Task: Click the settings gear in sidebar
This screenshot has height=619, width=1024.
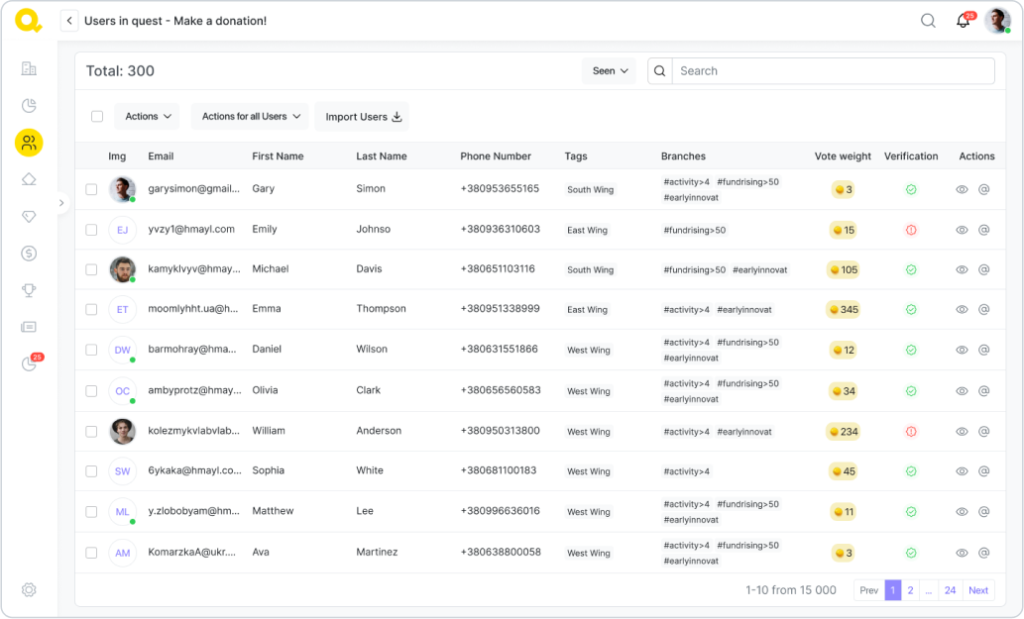Action: pyautogui.click(x=29, y=590)
